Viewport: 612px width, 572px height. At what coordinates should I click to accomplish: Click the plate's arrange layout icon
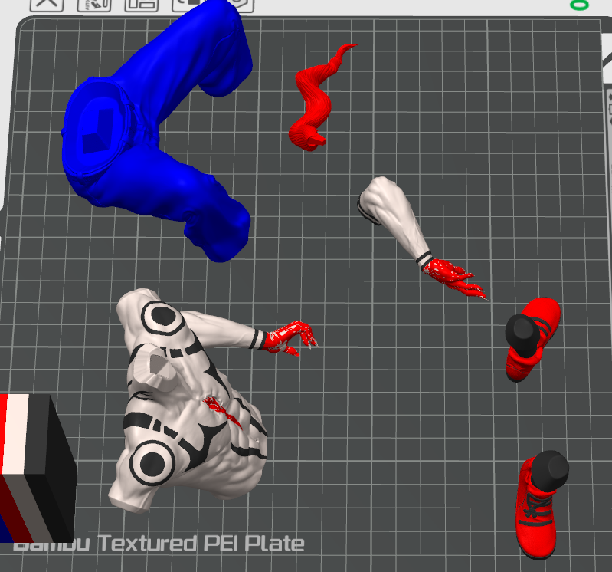click(141, 5)
